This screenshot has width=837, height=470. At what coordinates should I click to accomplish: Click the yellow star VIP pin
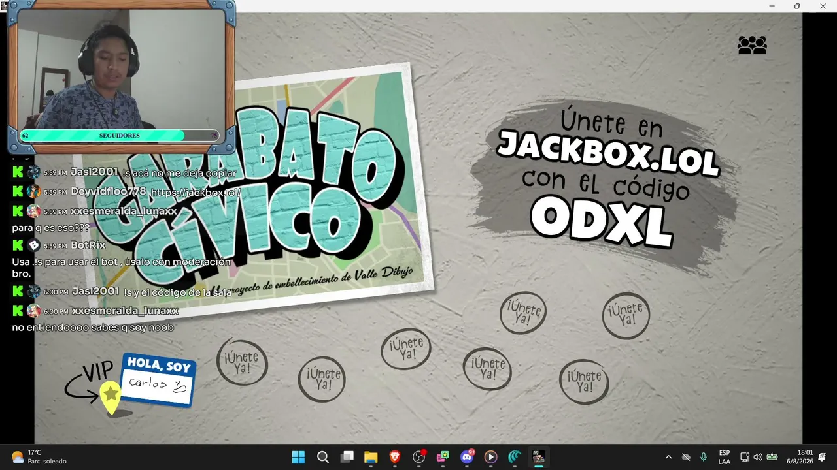click(x=111, y=396)
